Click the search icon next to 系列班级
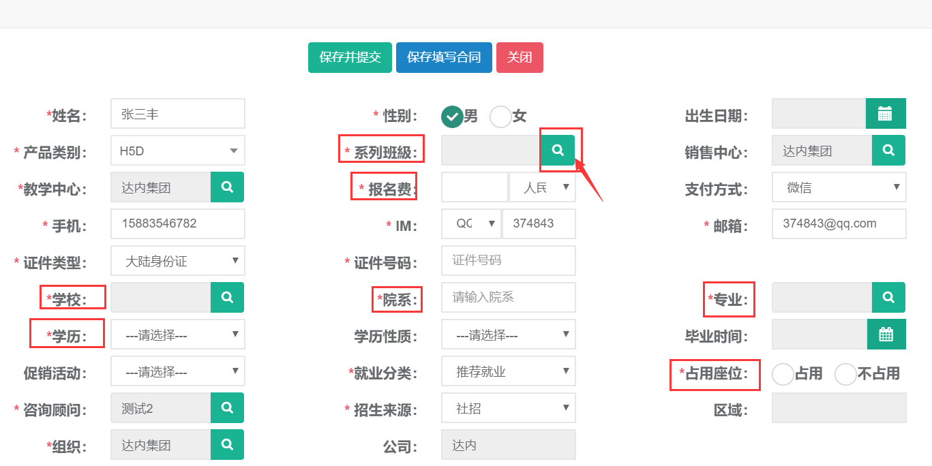This screenshot has width=932, height=466. click(558, 151)
